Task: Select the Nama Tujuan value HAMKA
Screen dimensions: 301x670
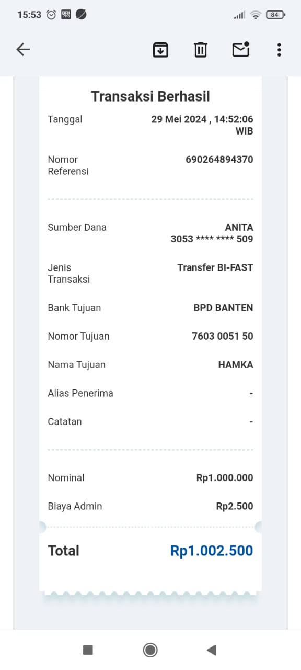Action: point(235,364)
